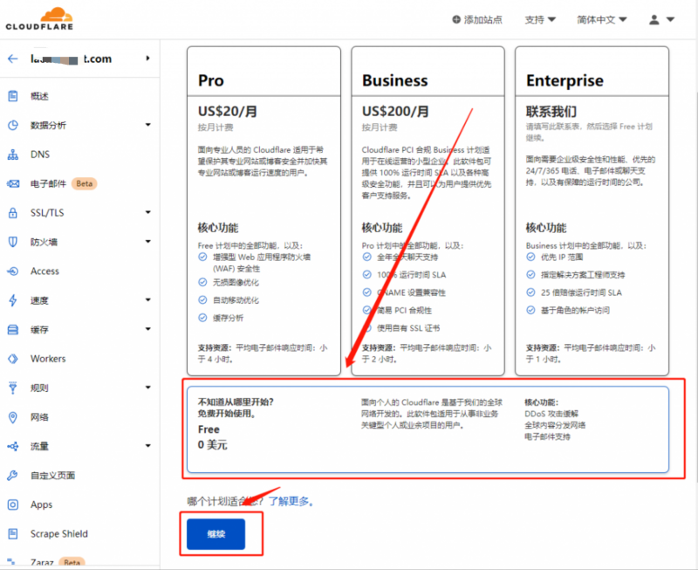Click the back arrow next to the domain

[11, 58]
